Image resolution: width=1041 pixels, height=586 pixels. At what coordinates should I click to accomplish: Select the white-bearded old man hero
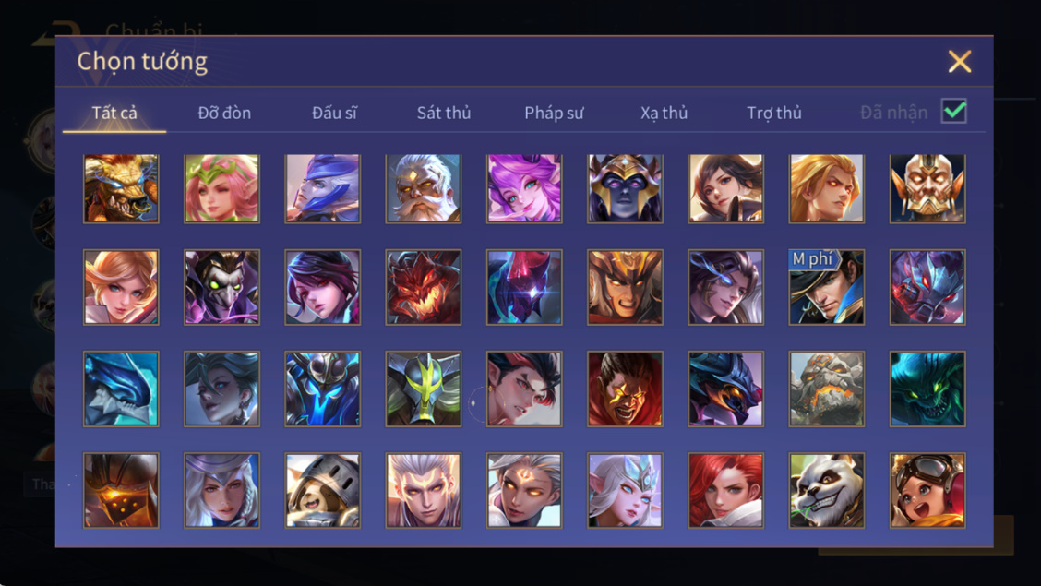(x=424, y=188)
